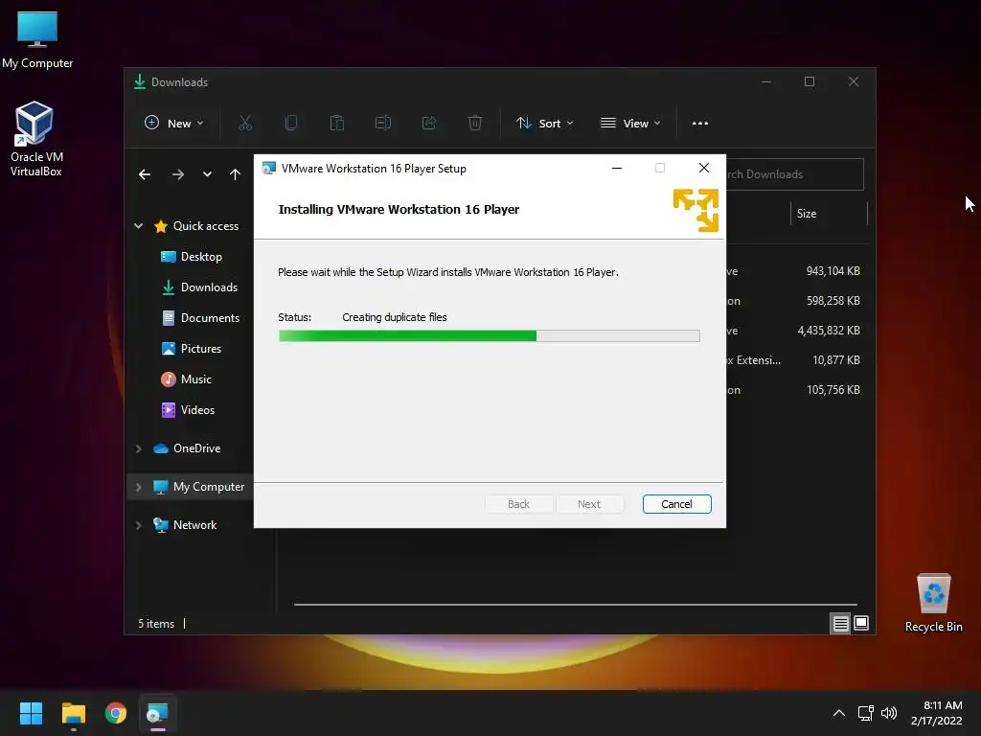This screenshot has width=981, height=736.
Task: Minimize the VMware Setup dialog
Action: point(617,168)
